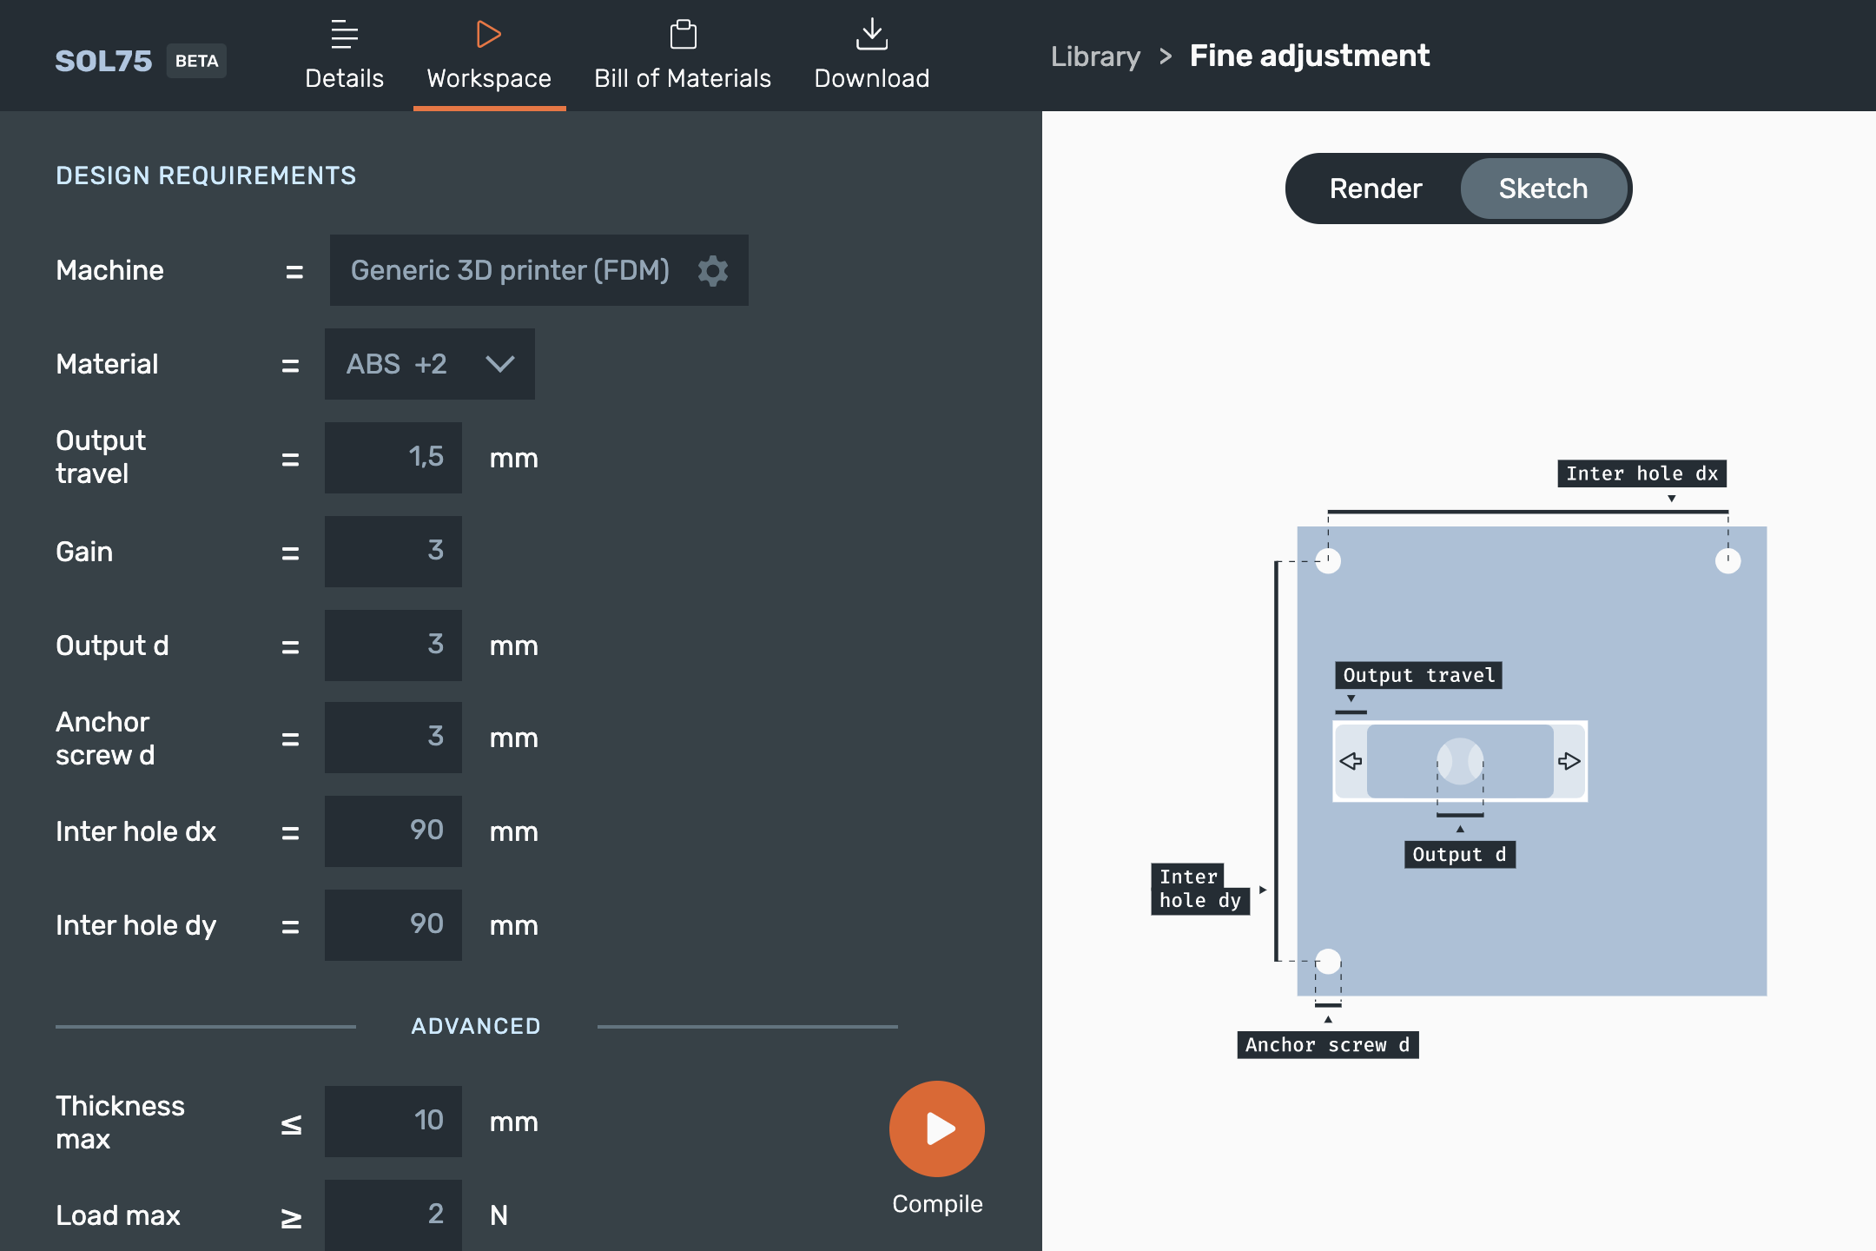1876x1251 pixels.
Task: Click the Download arrow icon
Action: coord(871,34)
